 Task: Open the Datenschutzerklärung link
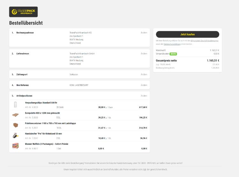tap(170, 44)
